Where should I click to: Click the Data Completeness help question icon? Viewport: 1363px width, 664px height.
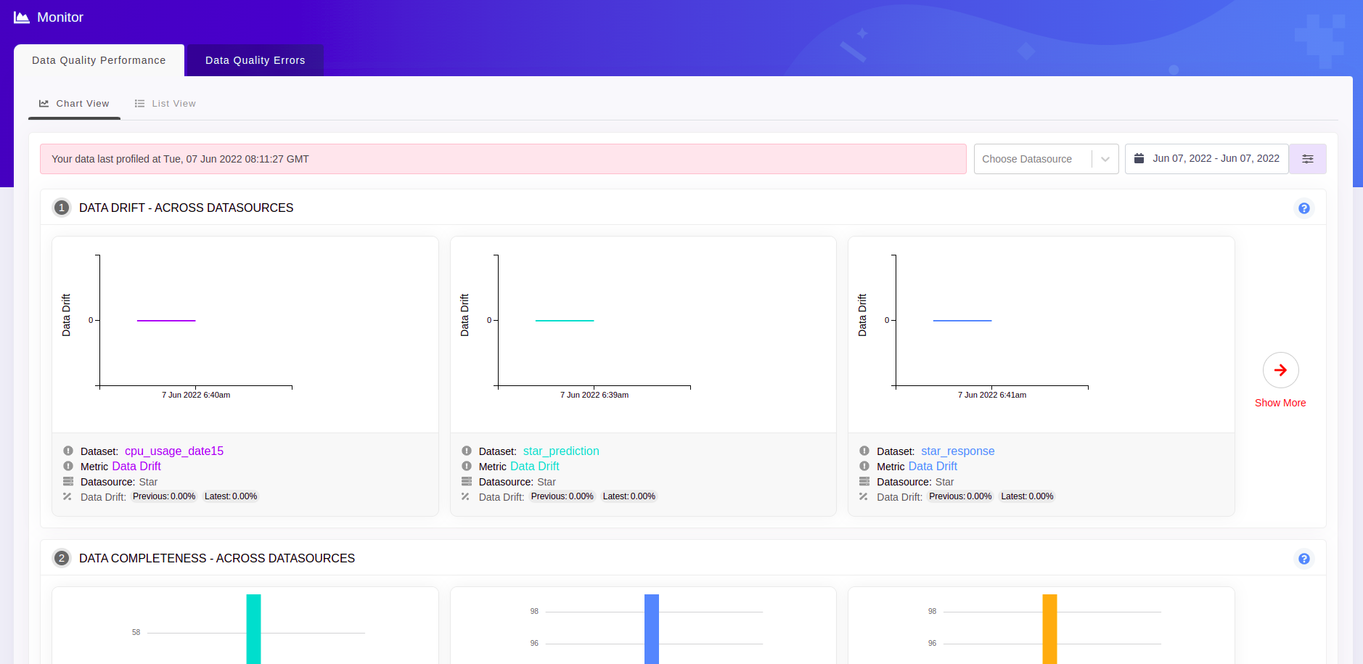pos(1303,559)
